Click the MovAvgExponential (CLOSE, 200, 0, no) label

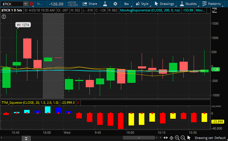pos(150,10)
